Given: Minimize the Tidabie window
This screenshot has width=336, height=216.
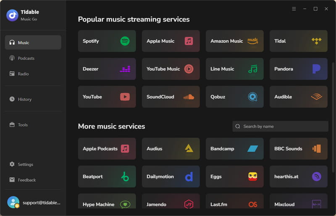Looking at the screenshot, I should 305,9.
